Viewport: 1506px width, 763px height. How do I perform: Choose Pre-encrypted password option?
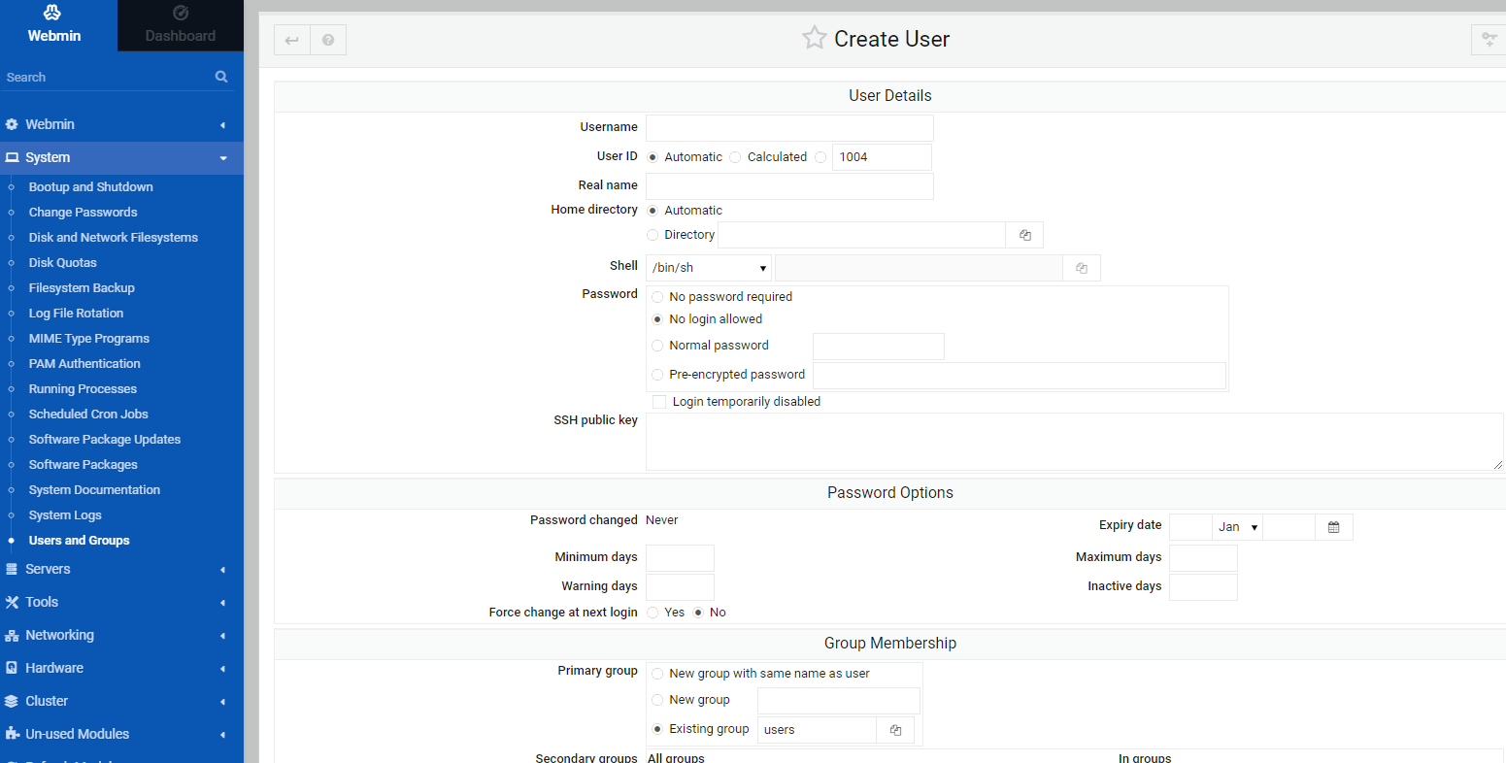(657, 375)
